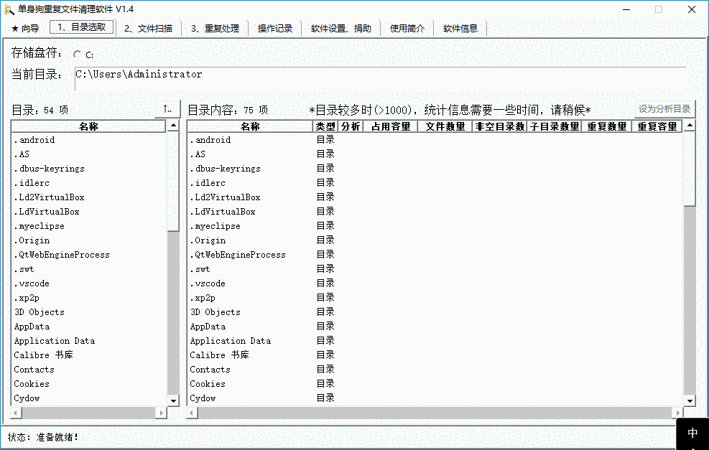The image size is (709, 450).
Task: Click the 名称 column header
Action: coord(88,126)
